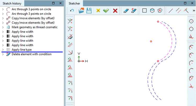Select the small circle tangent to lines tool
Viewport: 196px width, 106px height.
[x=191, y=37]
